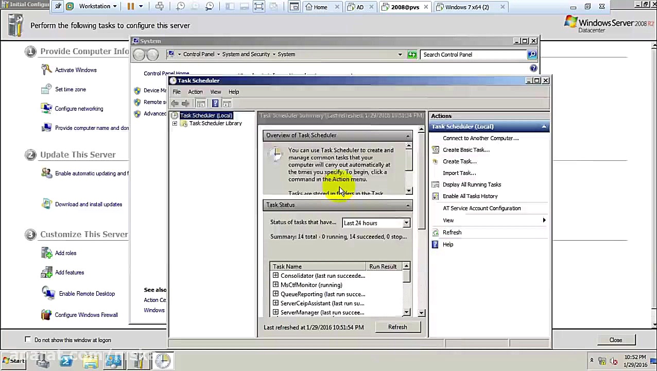Open the VMware Workstation dropdown menu

point(98,7)
